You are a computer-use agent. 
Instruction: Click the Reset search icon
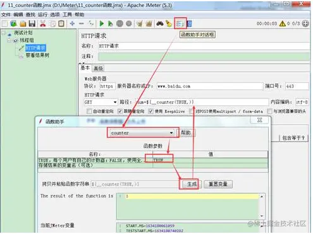coord(169,23)
